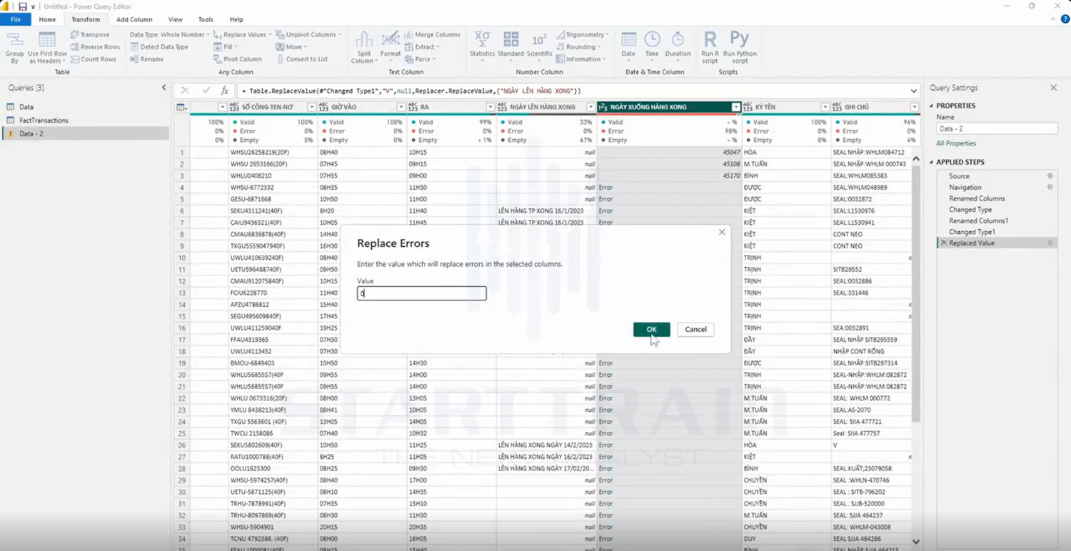This screenshot has width=1071, height=551.
Task: Click Convert to List
Action: 302,59
